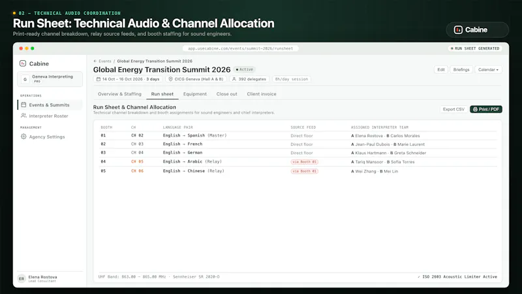Click CH 02 channel cell

pos(137,135)
